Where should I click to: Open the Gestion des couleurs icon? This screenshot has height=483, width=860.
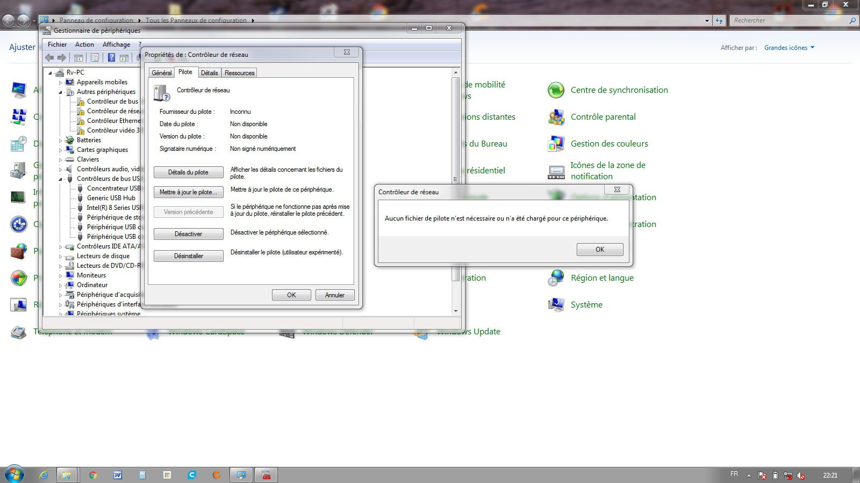pos(556,144)
